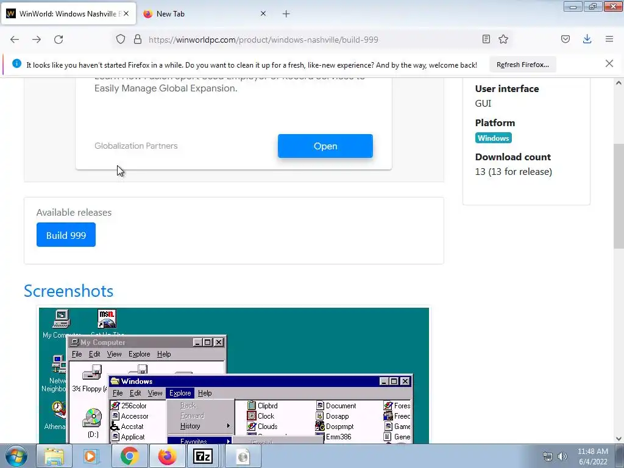The image size is (624, 468).
Task: View site security via the padlock icon
Action: [138, 40]
